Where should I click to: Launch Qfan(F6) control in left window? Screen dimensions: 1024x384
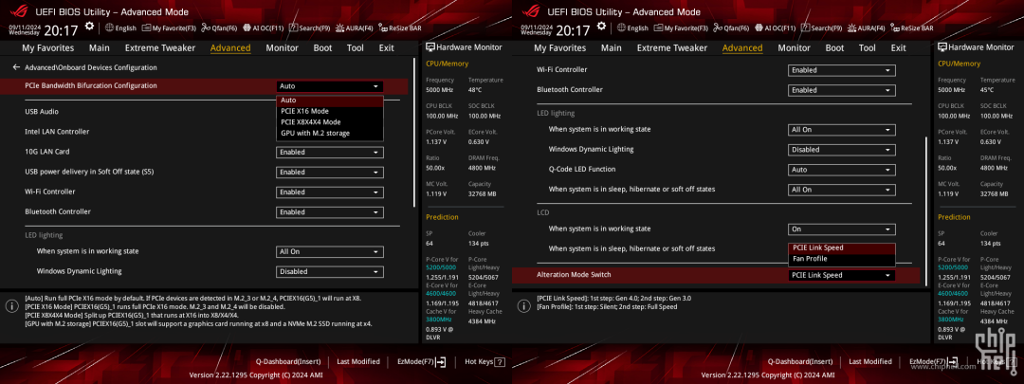(x=219, y=28)
